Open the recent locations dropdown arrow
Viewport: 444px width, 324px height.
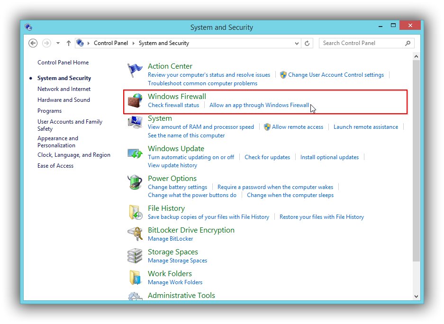click(x=58, y=43)
